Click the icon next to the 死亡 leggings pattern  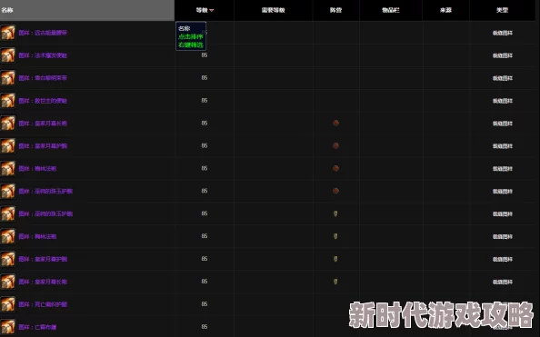pos(7,304)
